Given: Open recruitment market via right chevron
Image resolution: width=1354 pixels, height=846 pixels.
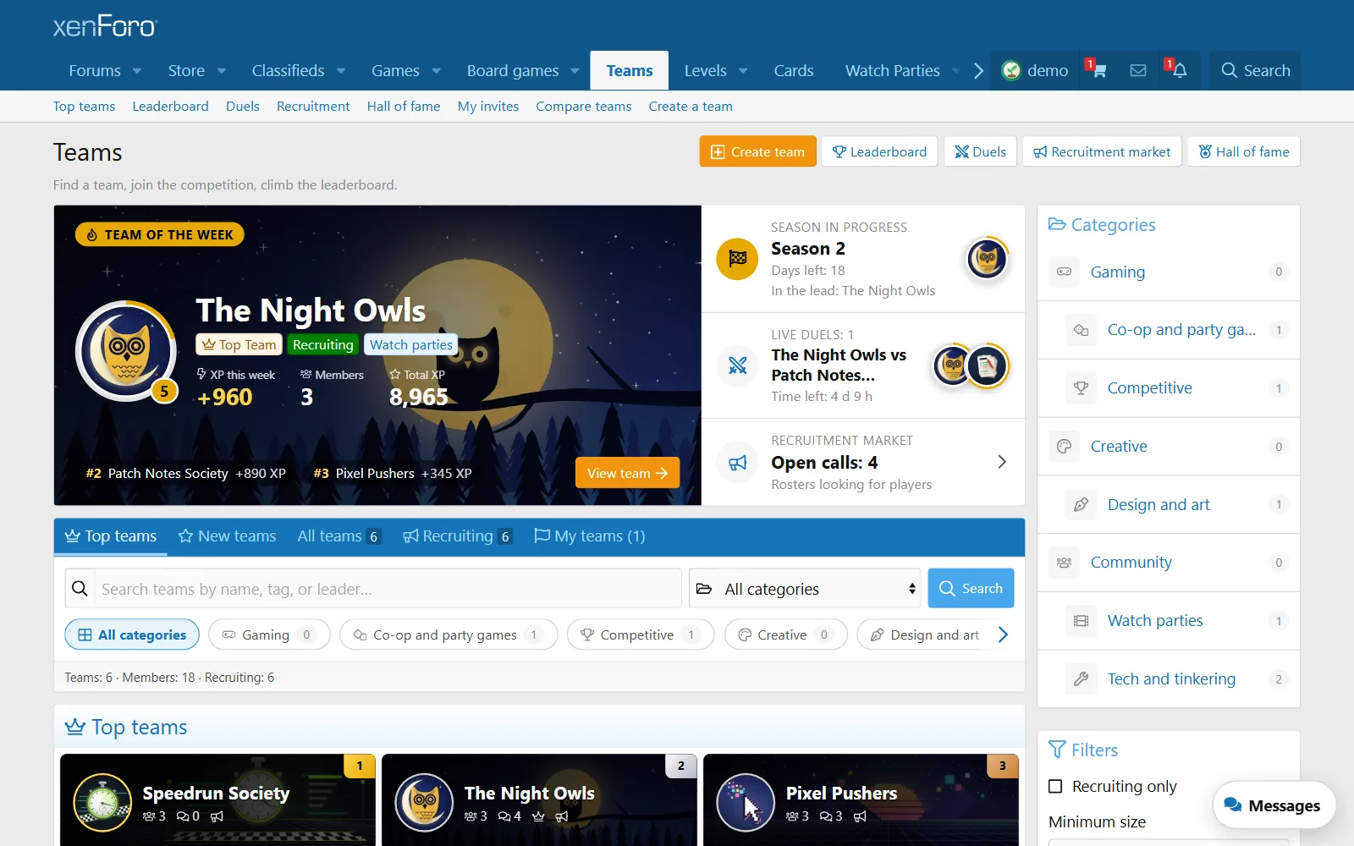Looking at the screenshot, I should click(1002, 462).
